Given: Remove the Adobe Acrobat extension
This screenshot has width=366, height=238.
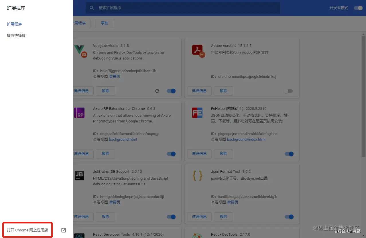Looking at the screenshot, I should 223,91.
